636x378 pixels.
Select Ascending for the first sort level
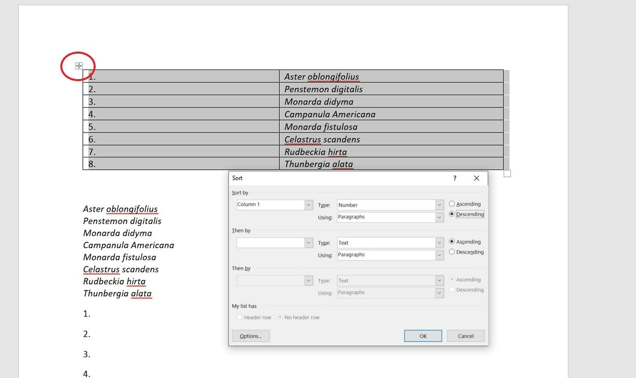(451, 204)
